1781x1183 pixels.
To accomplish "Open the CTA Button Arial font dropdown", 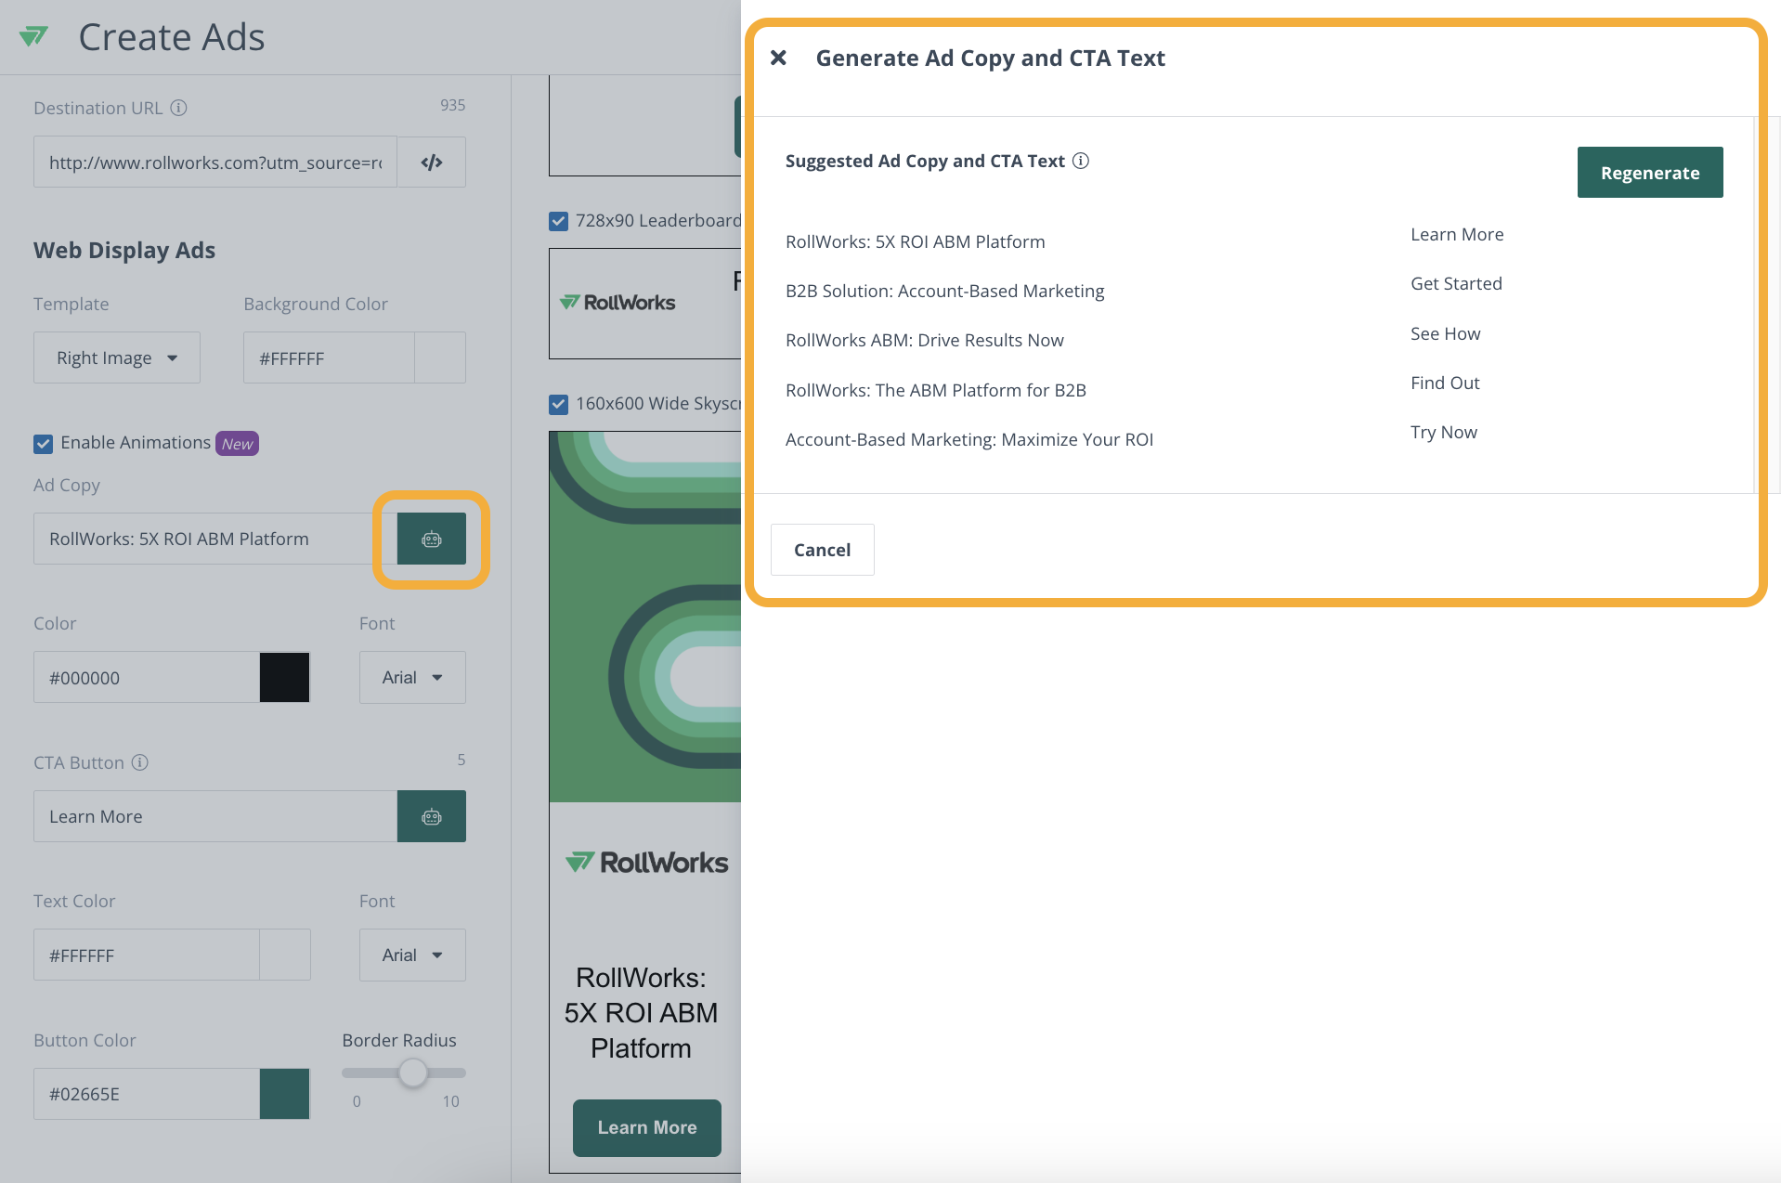I will tap(412, 955).
